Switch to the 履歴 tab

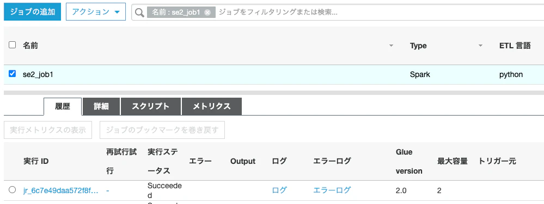[63, 106]
